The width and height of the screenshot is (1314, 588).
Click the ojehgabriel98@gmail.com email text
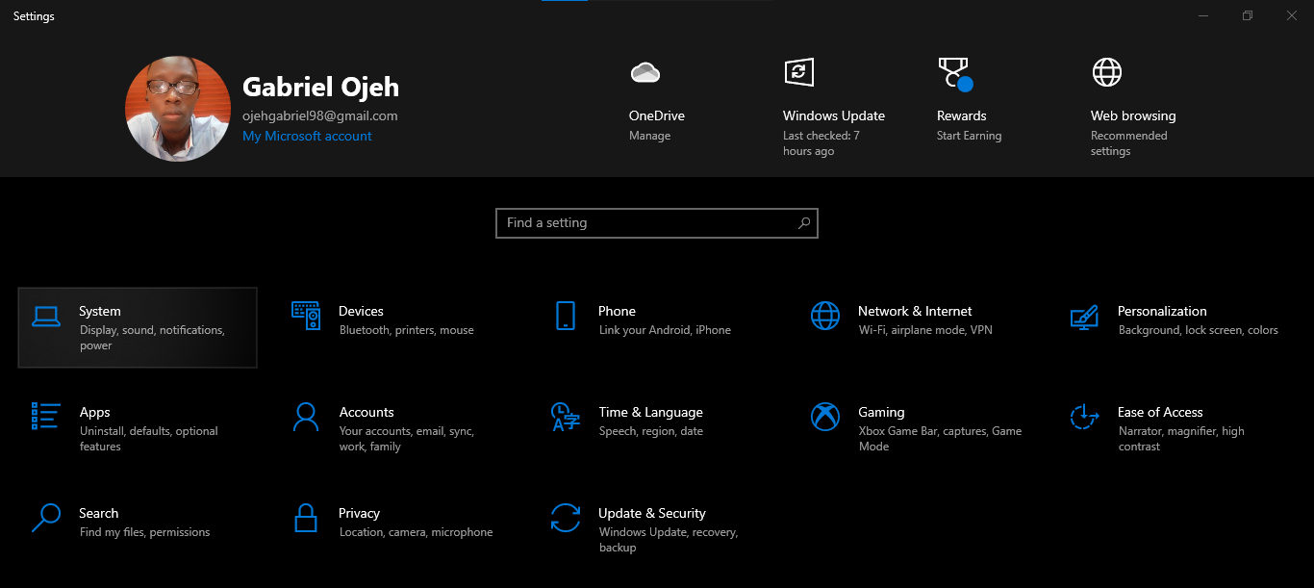coord(320,116)
